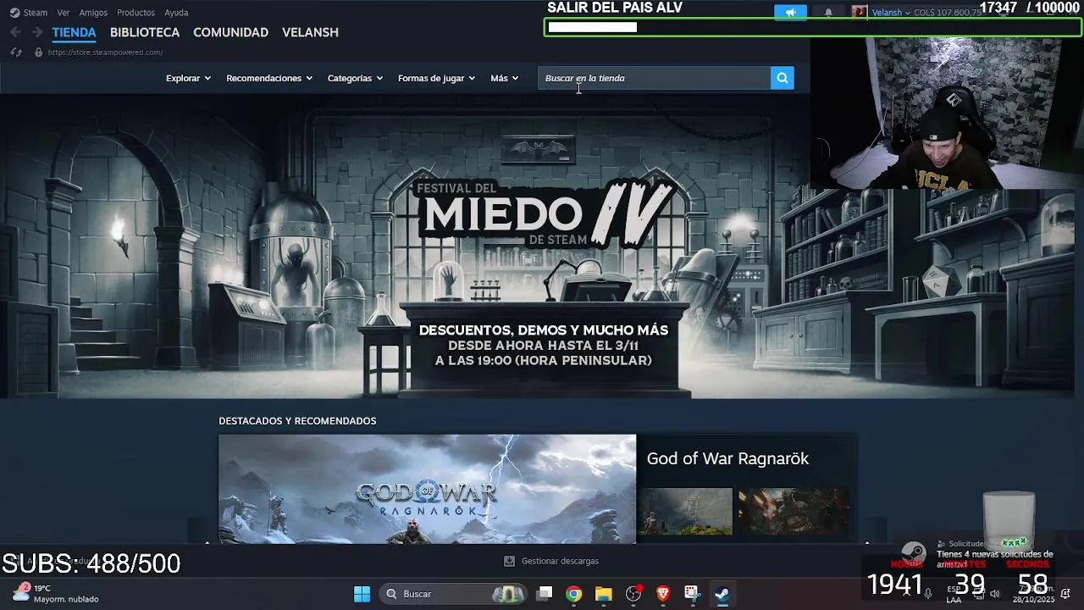1084x610 pixels.
Task: Select first God of War forest screenshot
Action: tap(684, 511)
